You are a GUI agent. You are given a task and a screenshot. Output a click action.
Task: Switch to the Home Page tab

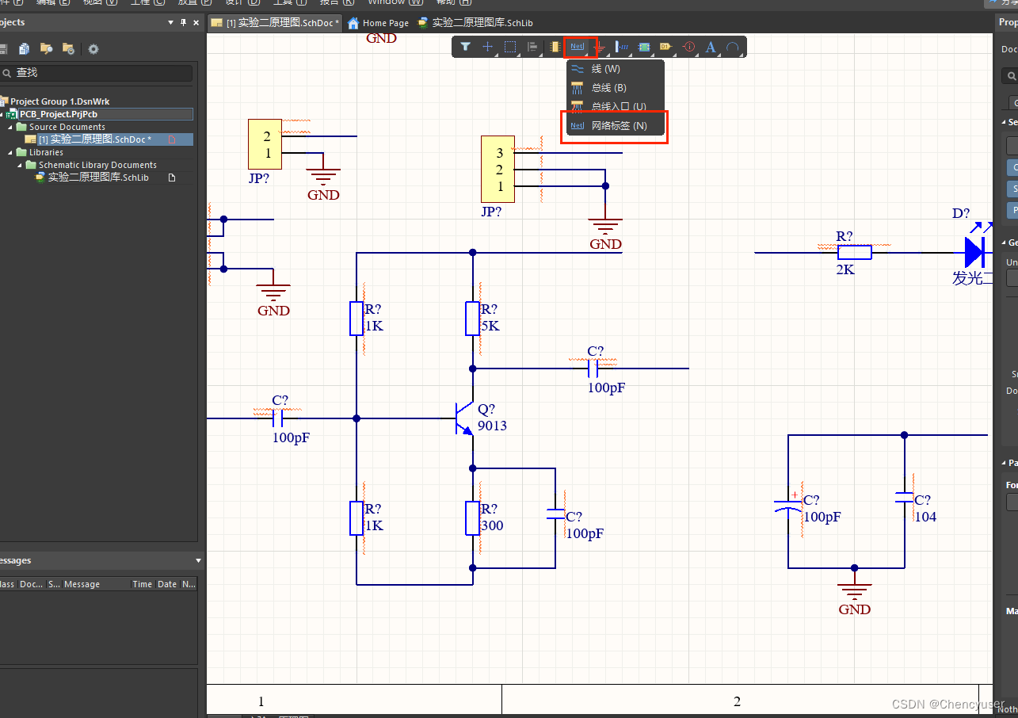[x=379, y=23]
